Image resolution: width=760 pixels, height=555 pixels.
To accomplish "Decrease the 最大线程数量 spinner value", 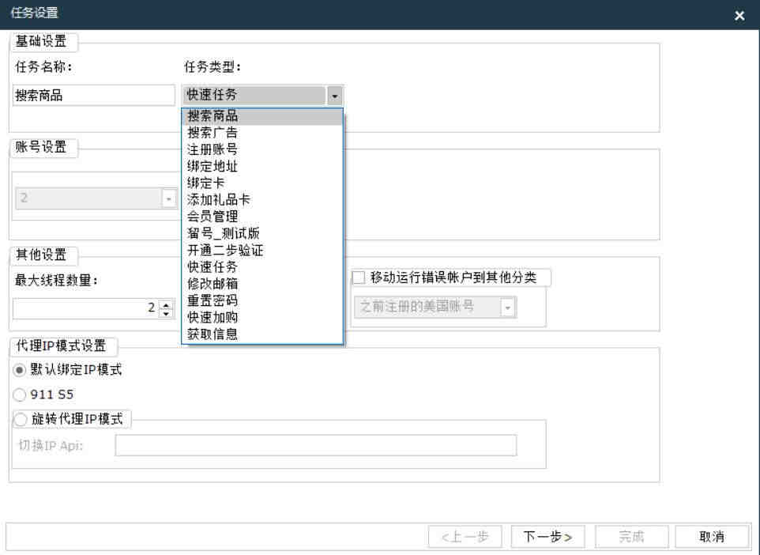I will 166,313.
